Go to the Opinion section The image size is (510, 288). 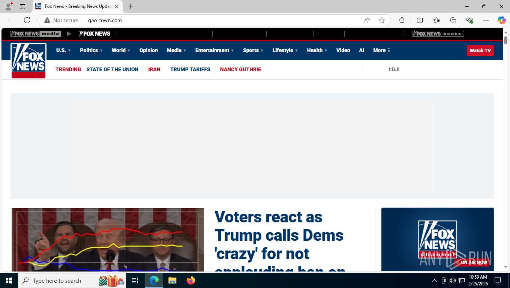click(x=148, y=50)
